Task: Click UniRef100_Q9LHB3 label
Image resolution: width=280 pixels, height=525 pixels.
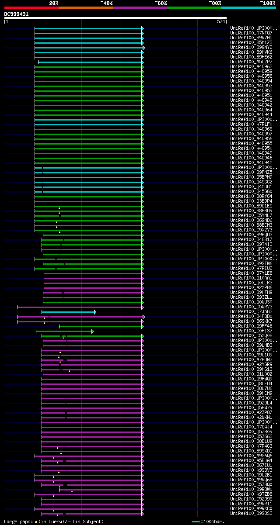Action: (x=251, y=345)
